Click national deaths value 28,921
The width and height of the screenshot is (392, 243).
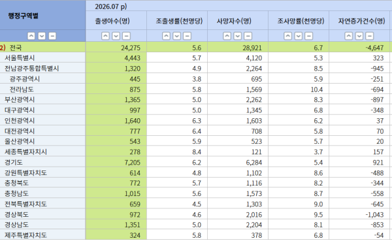[x=252, y=48]
